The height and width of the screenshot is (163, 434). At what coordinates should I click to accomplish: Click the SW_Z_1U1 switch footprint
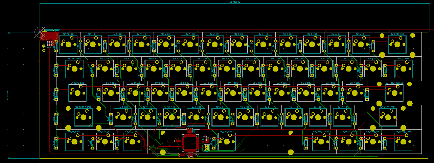pyautogui.click(x=123, y=117)
